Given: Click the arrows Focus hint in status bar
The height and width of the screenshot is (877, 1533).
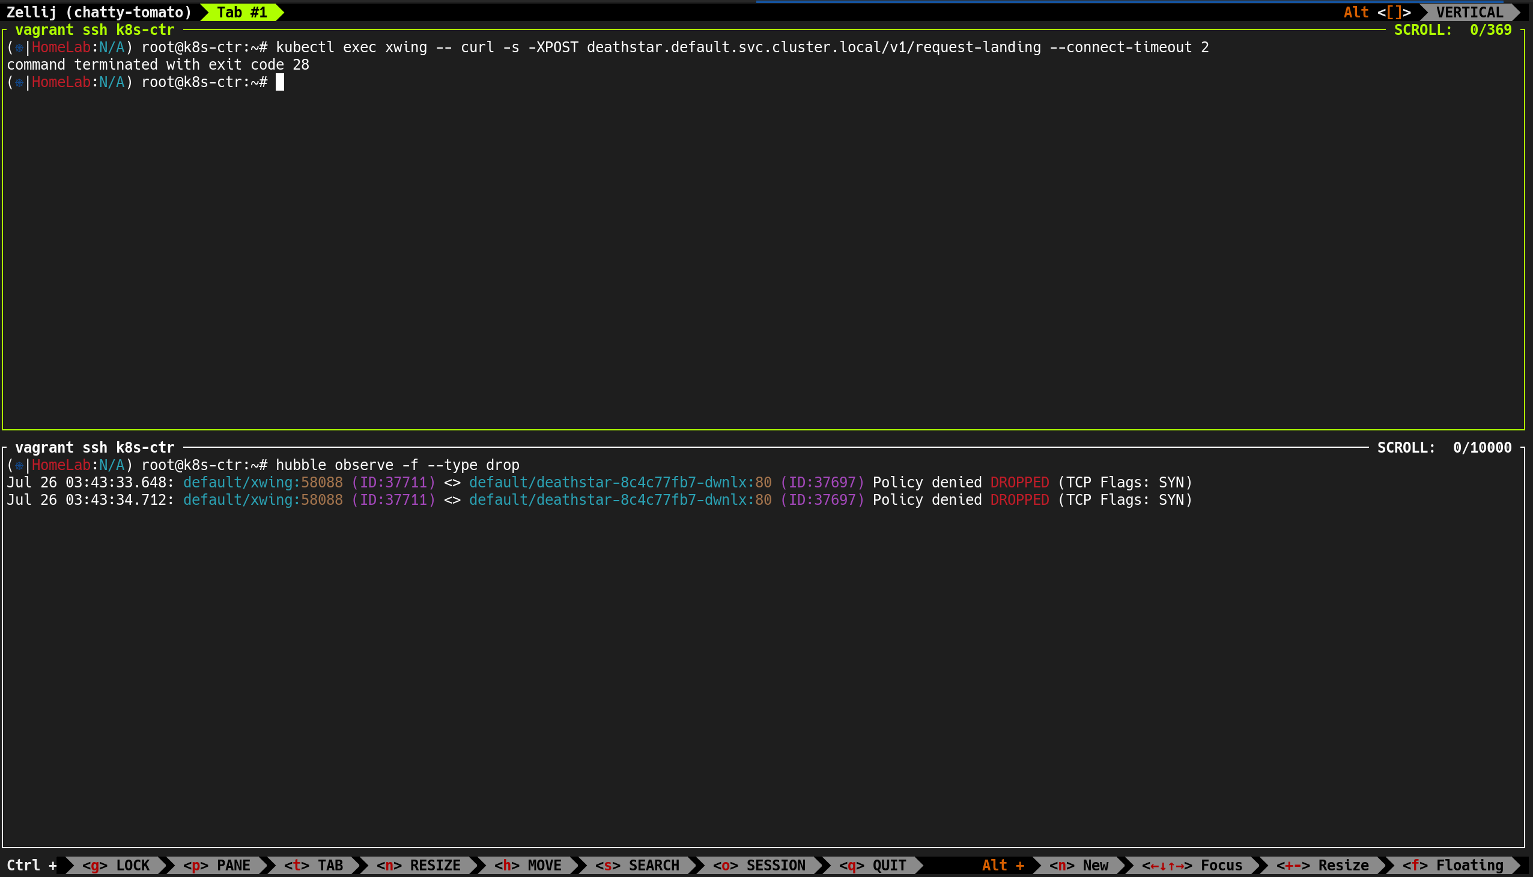Looking at the screenshot, I should 1192,865.
